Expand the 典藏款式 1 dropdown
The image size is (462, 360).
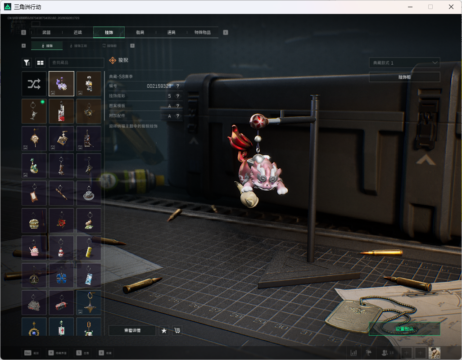tap(404, 63)
